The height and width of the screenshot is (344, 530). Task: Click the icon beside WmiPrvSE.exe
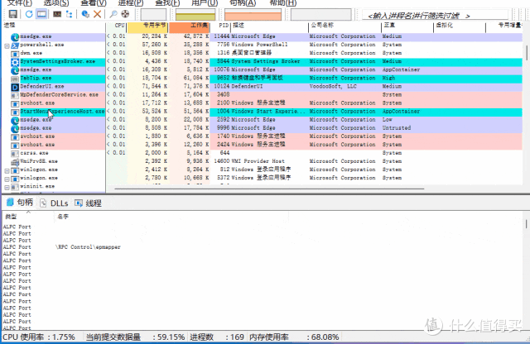click(15, 162)
